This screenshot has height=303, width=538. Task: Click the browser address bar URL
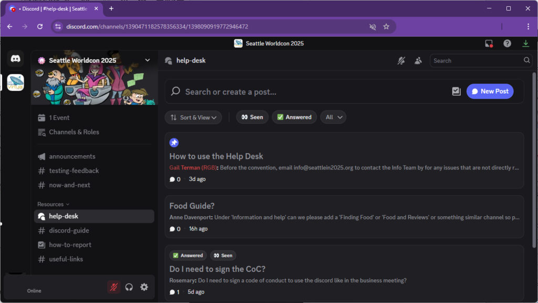pos(157,27)
